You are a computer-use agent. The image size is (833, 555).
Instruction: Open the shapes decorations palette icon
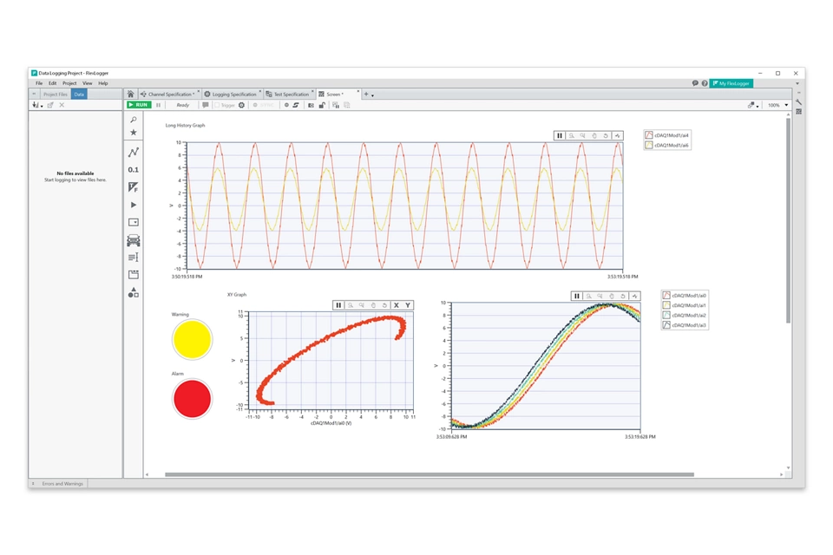click(134, 293)
